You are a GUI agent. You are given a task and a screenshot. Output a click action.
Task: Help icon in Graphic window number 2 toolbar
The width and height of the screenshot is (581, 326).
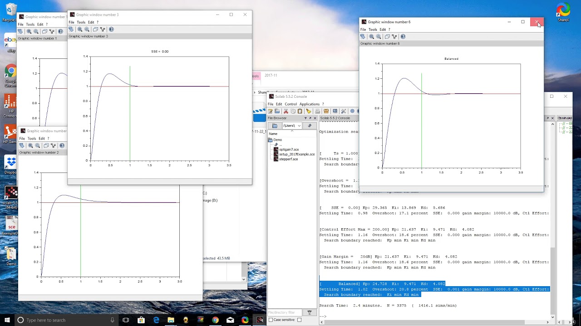(62, 146)
